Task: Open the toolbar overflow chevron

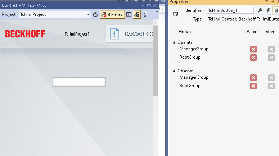Action: pyautogui.click(x=157, y=12)
